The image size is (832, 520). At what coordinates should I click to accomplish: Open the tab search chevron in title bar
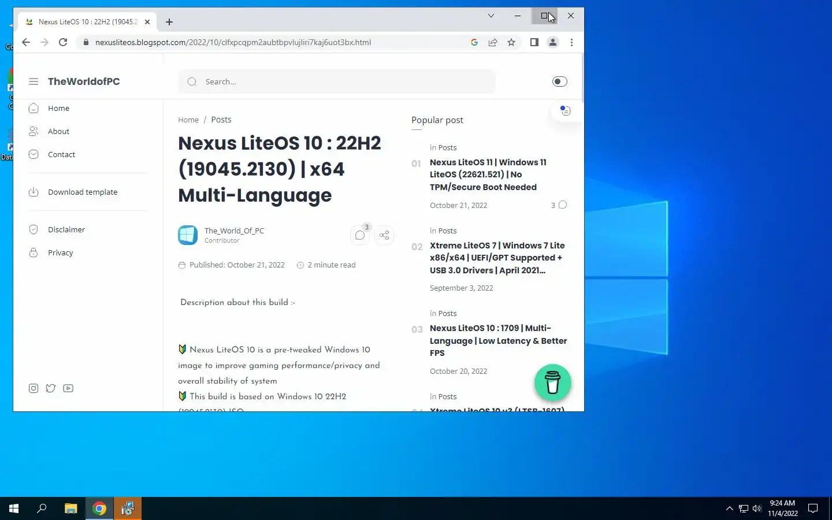coord(491,16)
